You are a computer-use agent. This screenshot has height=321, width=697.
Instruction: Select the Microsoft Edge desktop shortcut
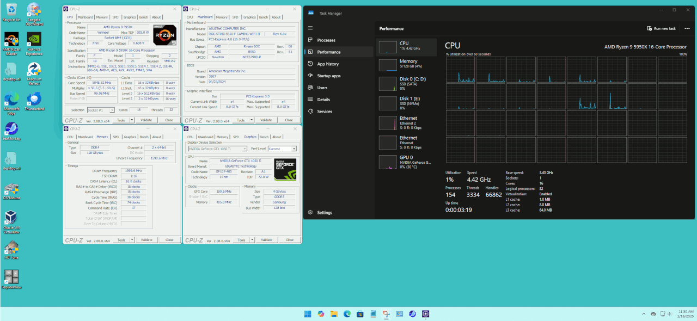[11, 104]
